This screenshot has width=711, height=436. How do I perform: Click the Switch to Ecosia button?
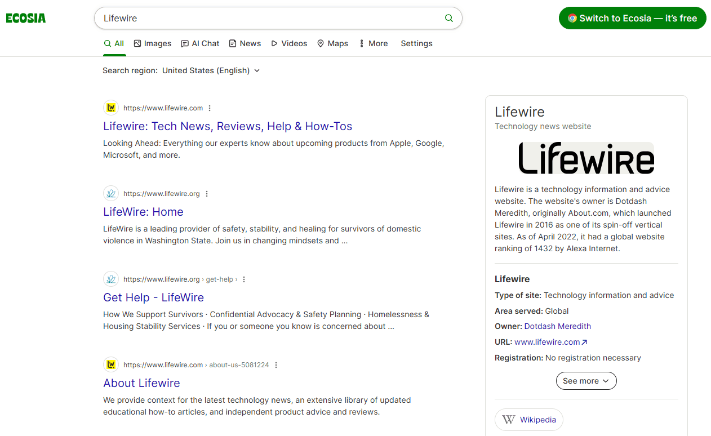(632, 18)
